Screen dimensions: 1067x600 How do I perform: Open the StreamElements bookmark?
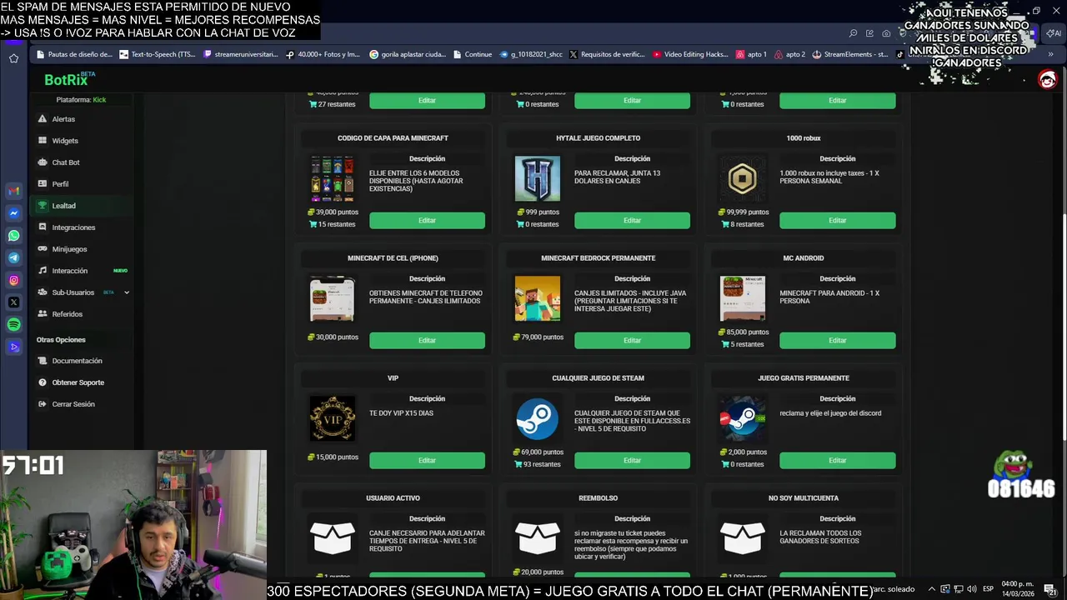click(x=849, y=54)
